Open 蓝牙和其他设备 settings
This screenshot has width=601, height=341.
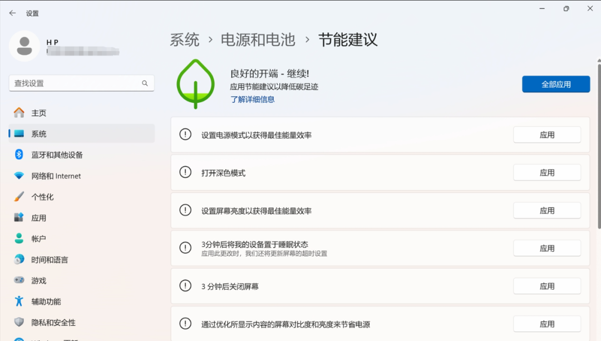click(82, 155)
